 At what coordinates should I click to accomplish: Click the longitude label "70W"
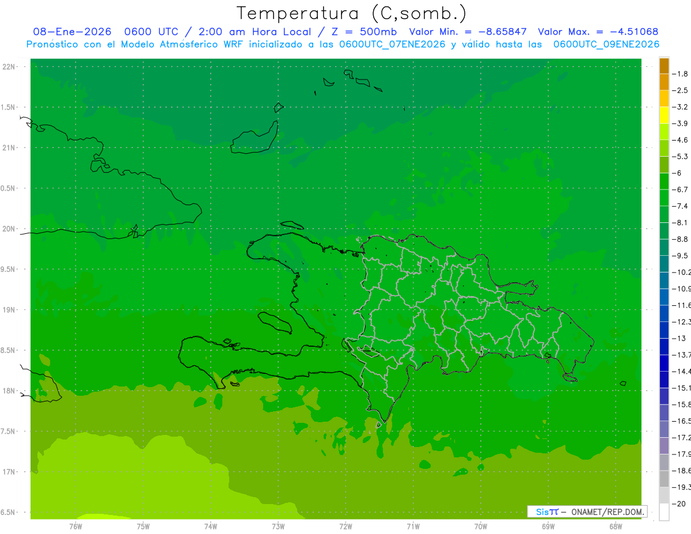(x=481, y=527)
